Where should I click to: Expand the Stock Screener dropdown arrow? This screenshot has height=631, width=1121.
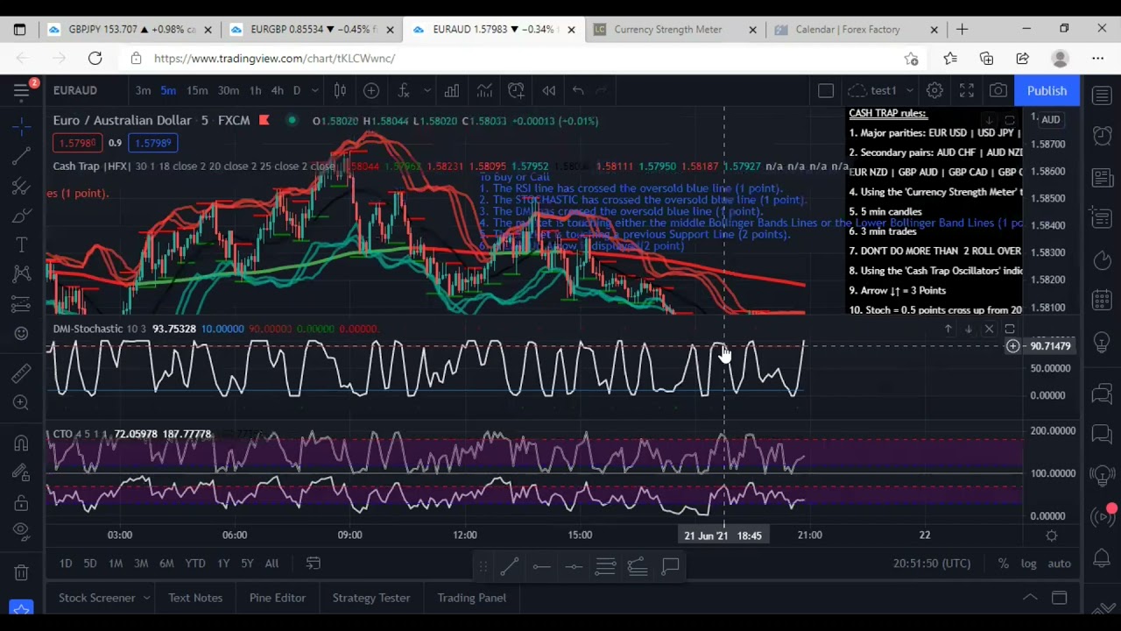[x=146, y=598]
